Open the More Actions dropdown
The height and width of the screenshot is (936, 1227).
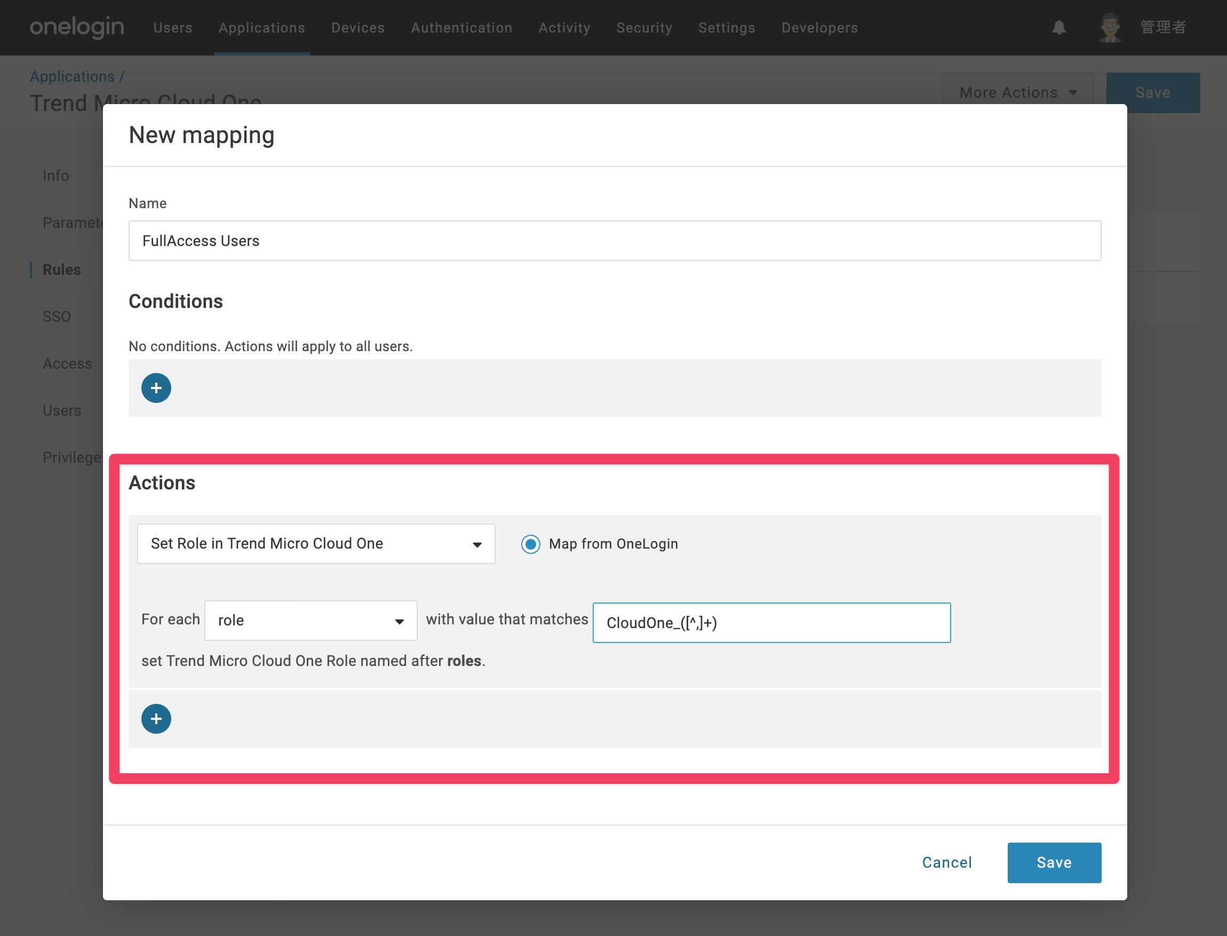[1017, 92]
